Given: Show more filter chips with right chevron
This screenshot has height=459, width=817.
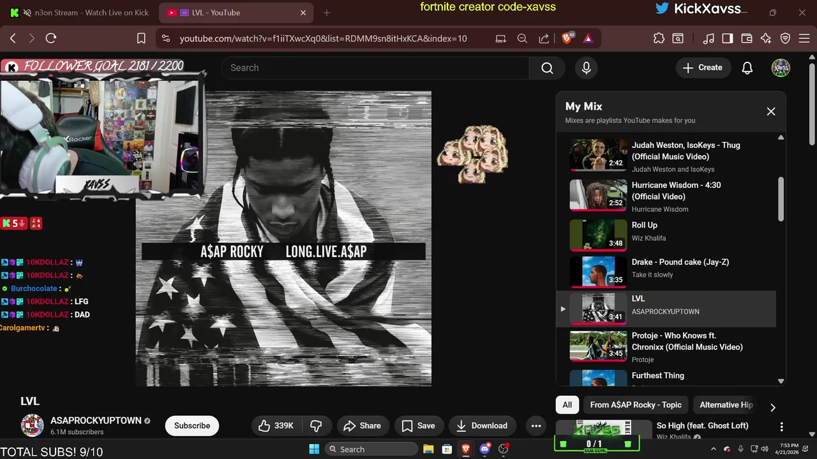Looking at the screenshot, I should 772,407.
